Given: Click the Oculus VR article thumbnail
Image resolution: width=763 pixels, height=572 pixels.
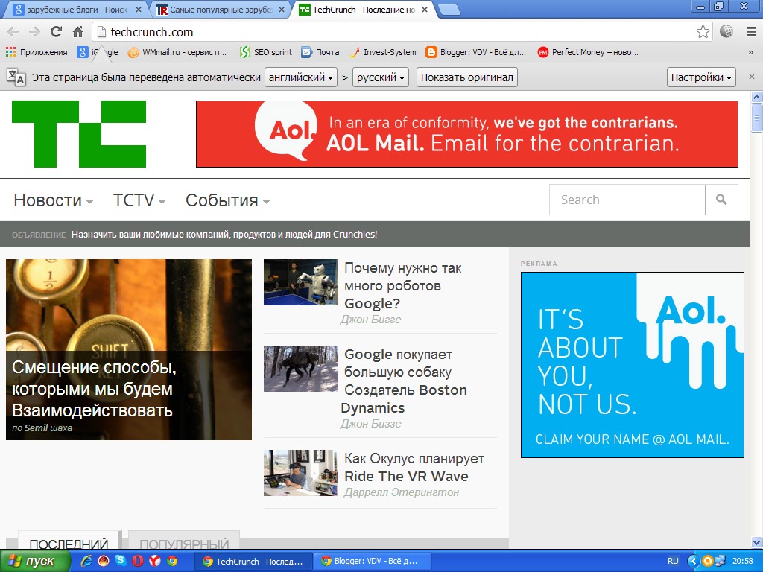Looking at the screenshot, I should point(301,473).
